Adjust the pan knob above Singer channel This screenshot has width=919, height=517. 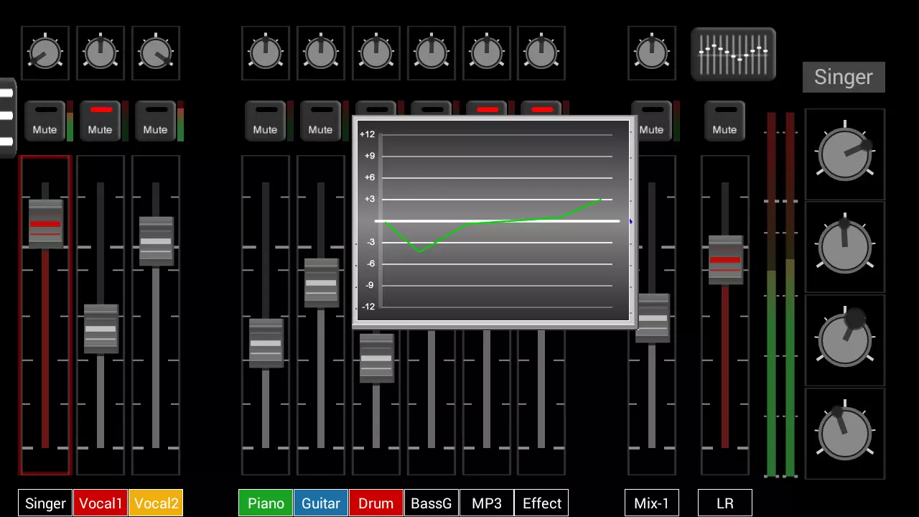pos(45,53)
